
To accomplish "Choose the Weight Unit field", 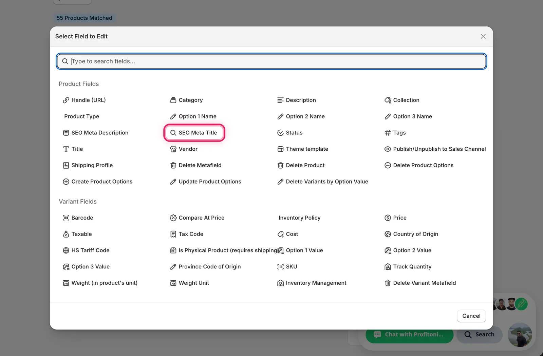I will (x=190, y=283).
